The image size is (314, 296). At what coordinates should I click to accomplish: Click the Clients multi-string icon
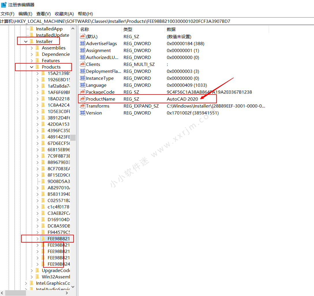point(82,64)
